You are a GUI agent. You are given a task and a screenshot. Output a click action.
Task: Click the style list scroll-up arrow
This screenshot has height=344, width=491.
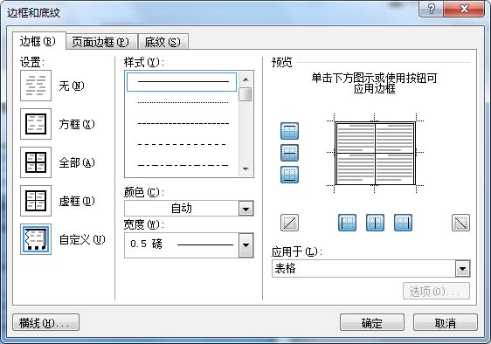[x=245, y=79]
